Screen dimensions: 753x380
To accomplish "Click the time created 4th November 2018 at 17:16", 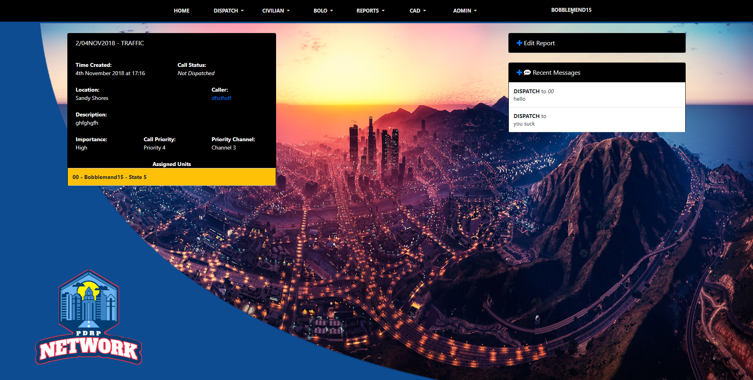I will [110, 73].
